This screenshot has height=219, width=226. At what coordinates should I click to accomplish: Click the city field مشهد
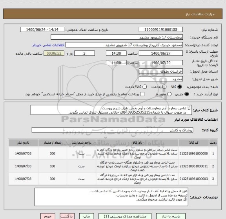(x=161, y=79)
